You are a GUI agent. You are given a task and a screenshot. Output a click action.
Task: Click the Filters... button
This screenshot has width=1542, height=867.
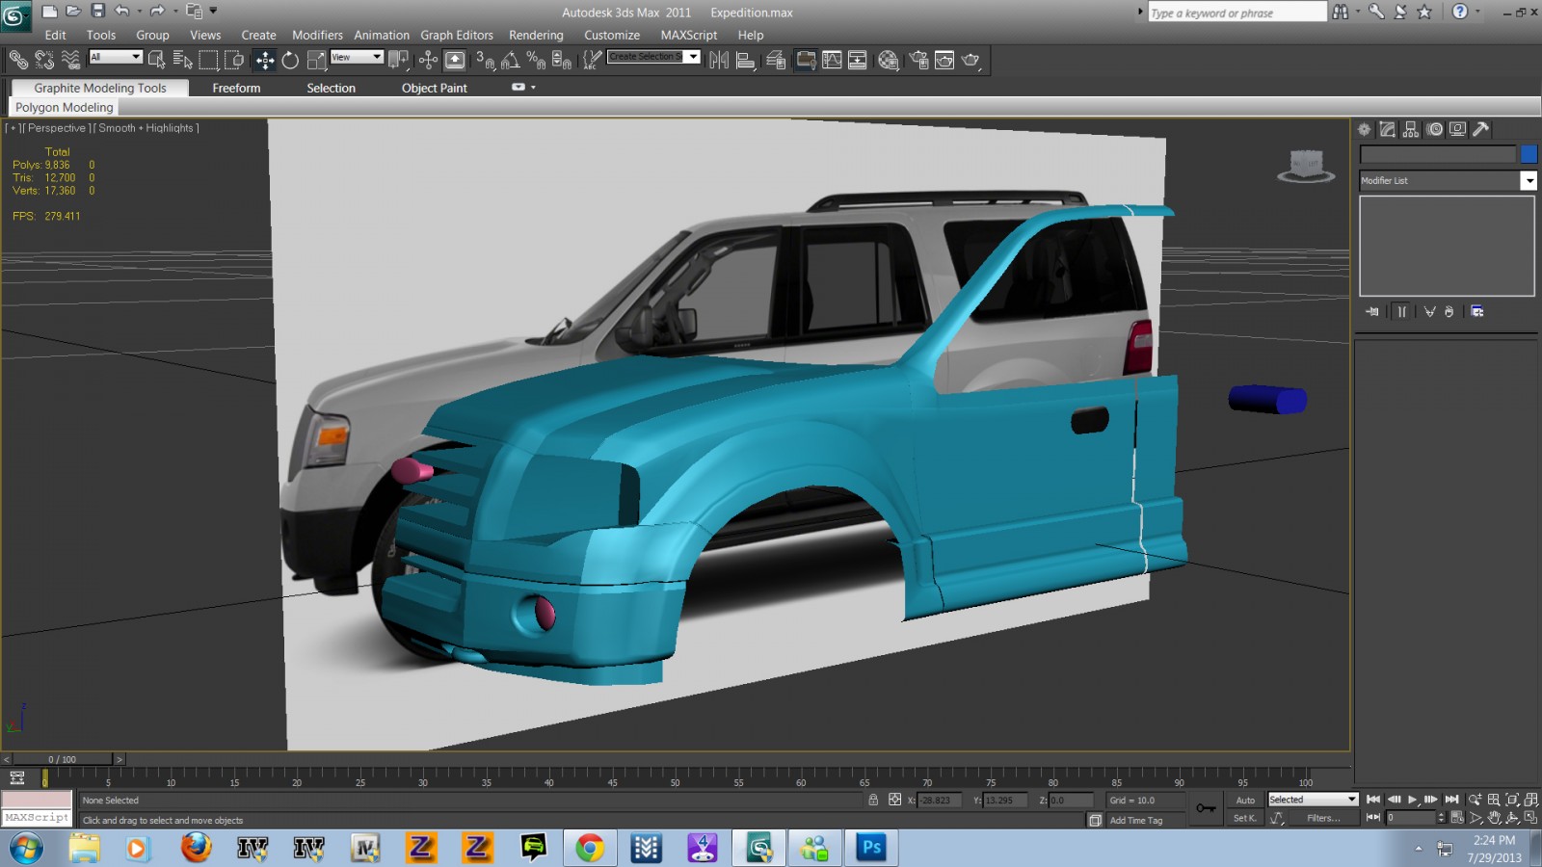pyautogui.click(x=1323, y=818)
